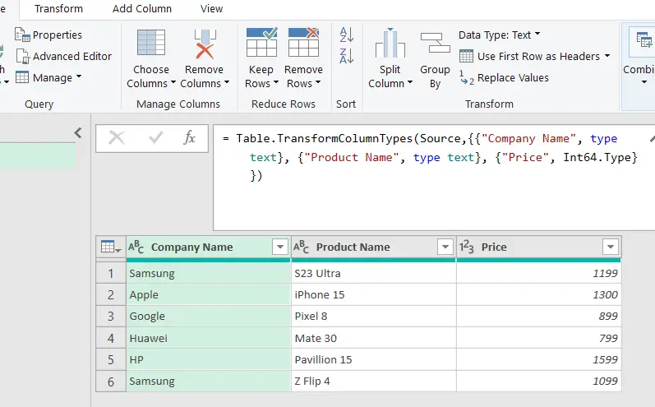Click the Google cell
This screenshot has width=655, height=407.
(209, 317)
